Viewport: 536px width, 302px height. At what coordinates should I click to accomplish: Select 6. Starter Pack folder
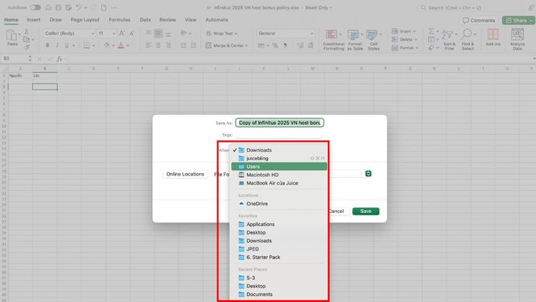click(279, 258)
